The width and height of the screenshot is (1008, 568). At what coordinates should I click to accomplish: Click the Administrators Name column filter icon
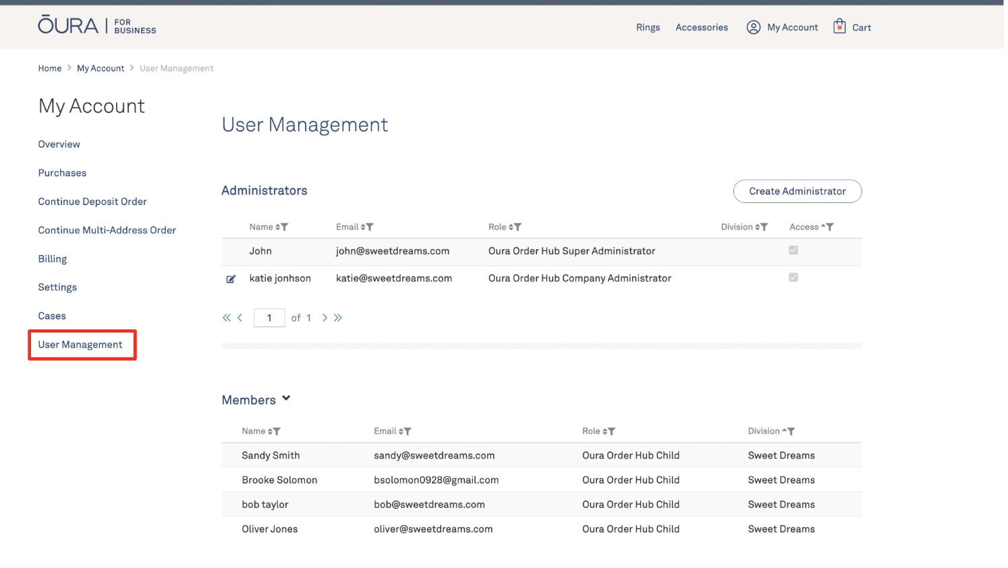pyautogui.click(x=285, y=227)
